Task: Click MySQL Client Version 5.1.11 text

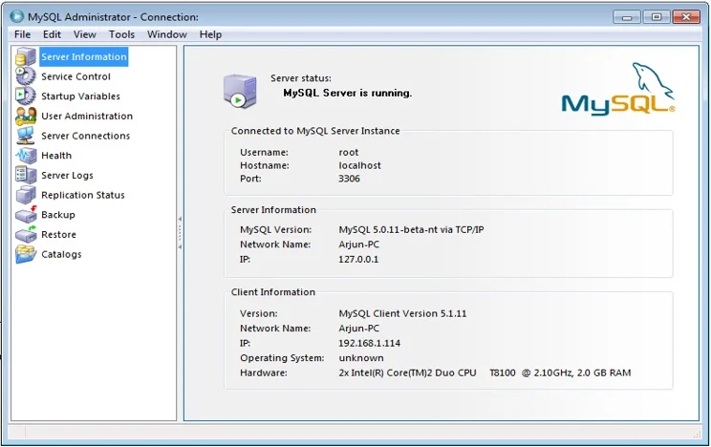Action: [402, 313]
